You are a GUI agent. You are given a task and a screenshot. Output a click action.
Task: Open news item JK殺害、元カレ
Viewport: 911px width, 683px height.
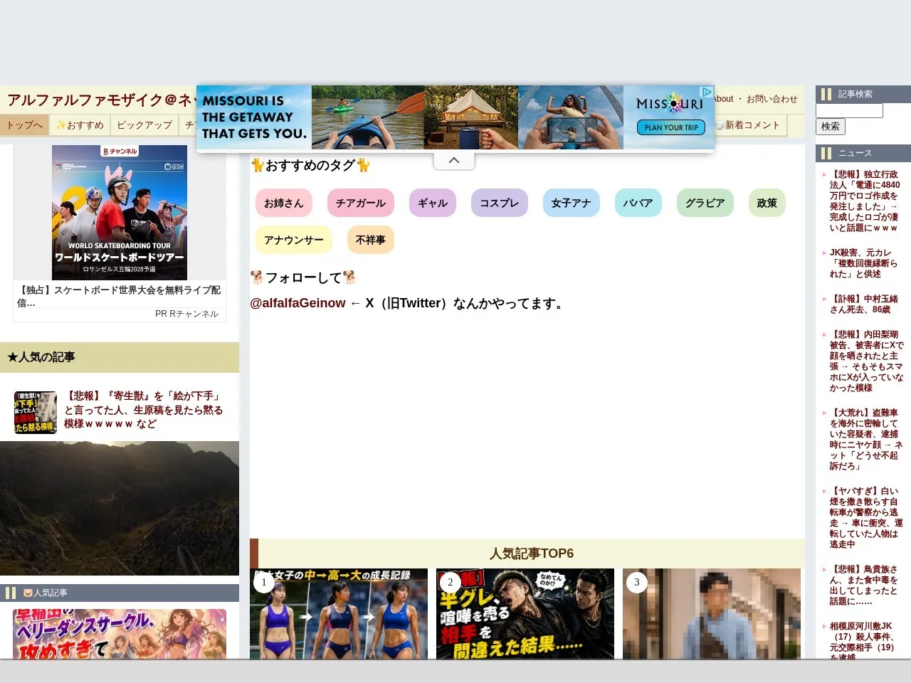pos(863,263)
